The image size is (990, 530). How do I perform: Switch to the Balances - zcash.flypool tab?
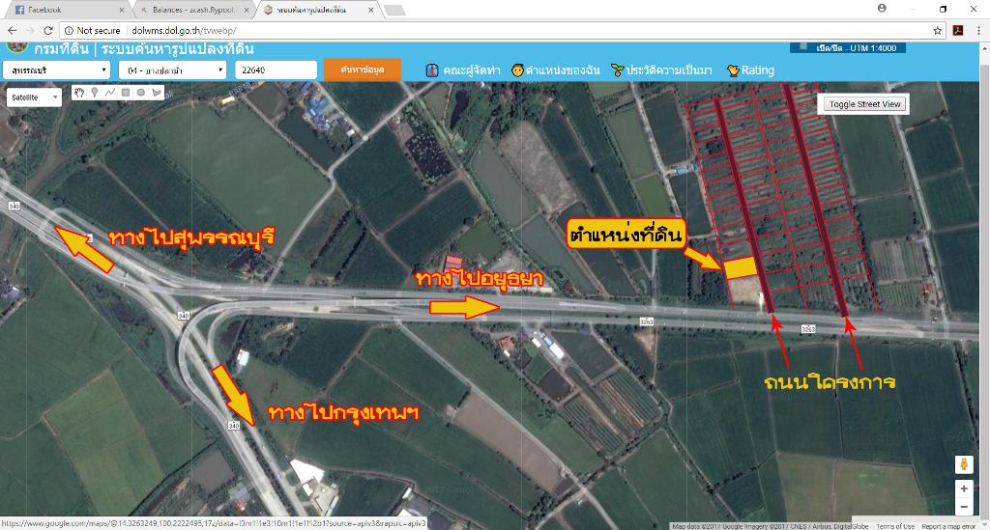tap(192, 10)
